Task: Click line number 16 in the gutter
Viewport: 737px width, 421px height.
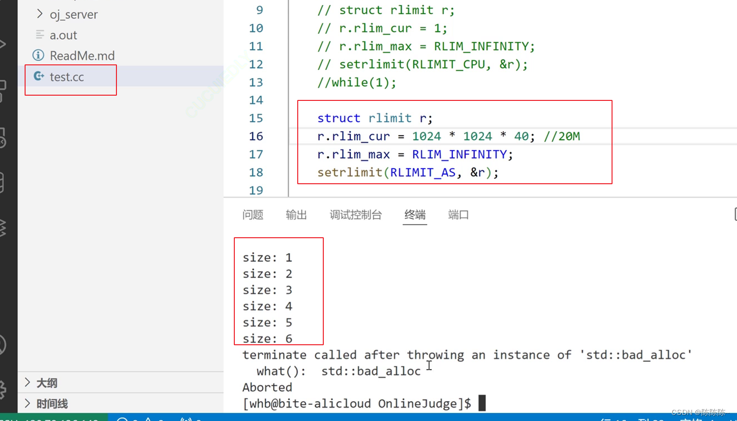Action: (x=256, y=136)
